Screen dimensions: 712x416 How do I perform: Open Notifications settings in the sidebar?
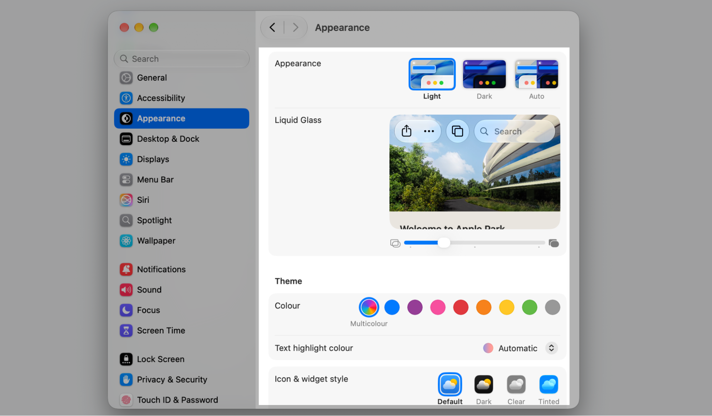tap(181, 269)
